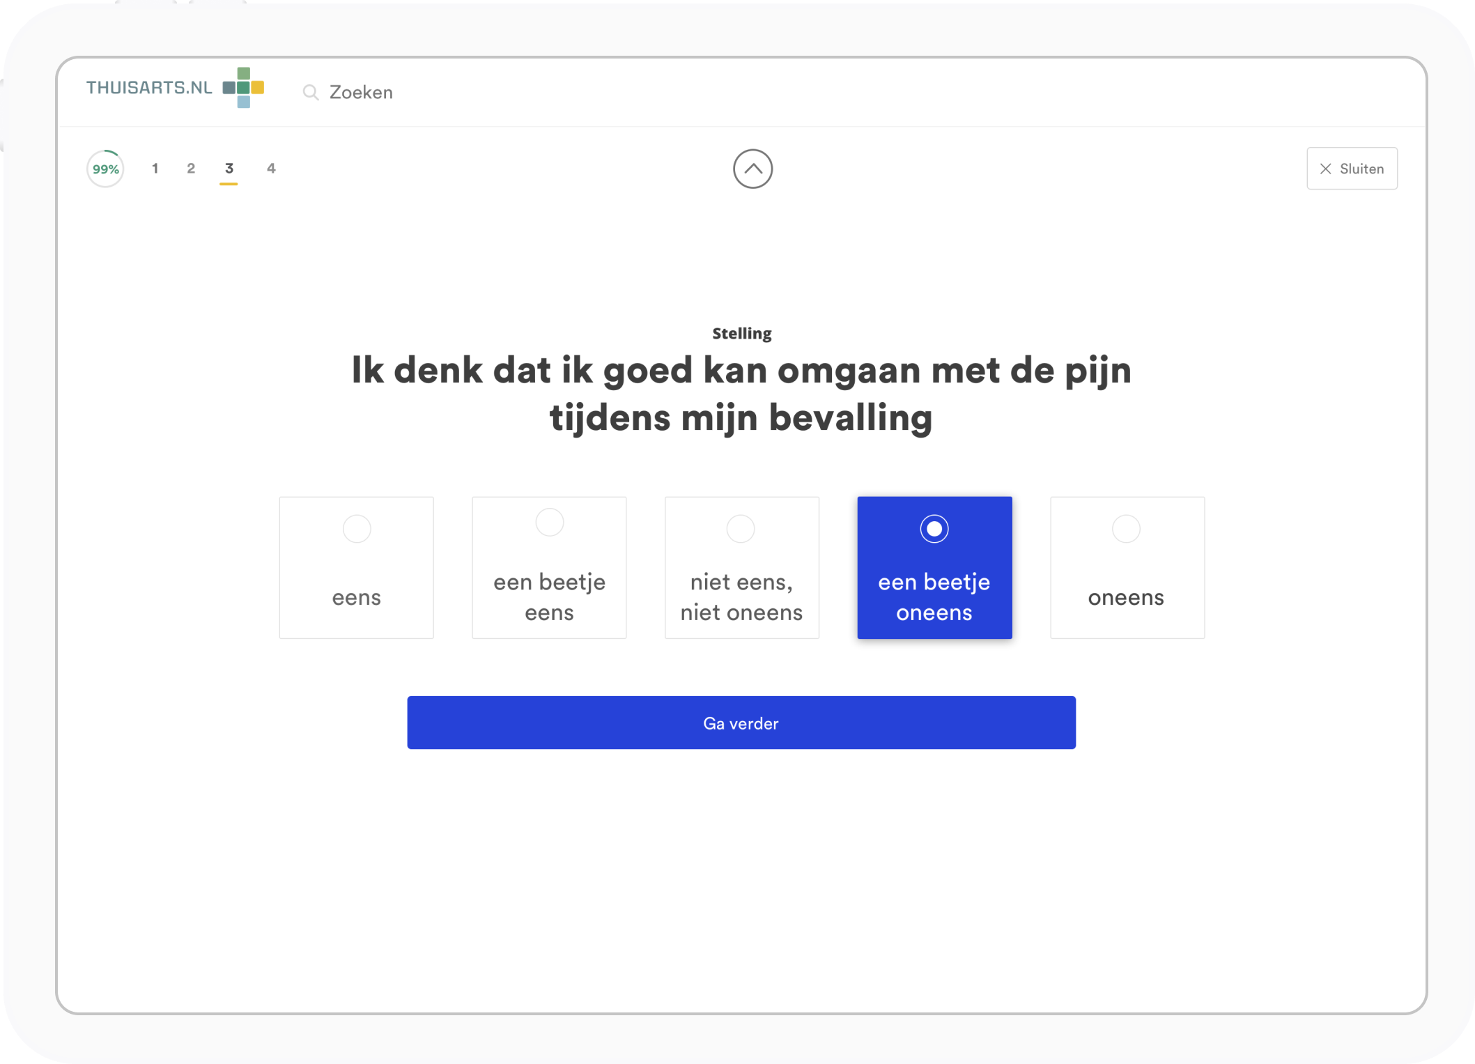
Task: Select the 'eens' radio button
Action: pos(357,529)
